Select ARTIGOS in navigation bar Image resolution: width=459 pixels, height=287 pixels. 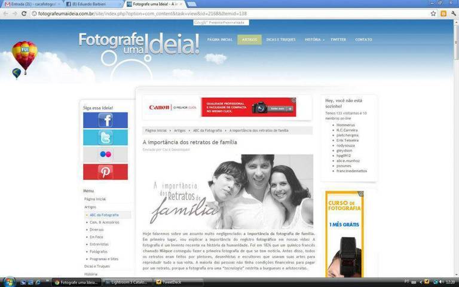[249, 39]
